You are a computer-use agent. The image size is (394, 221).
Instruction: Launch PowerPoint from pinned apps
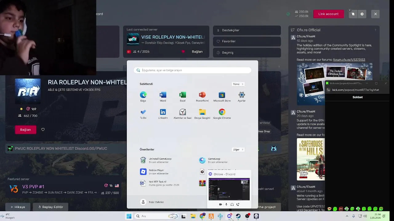(x=202, y=97)
